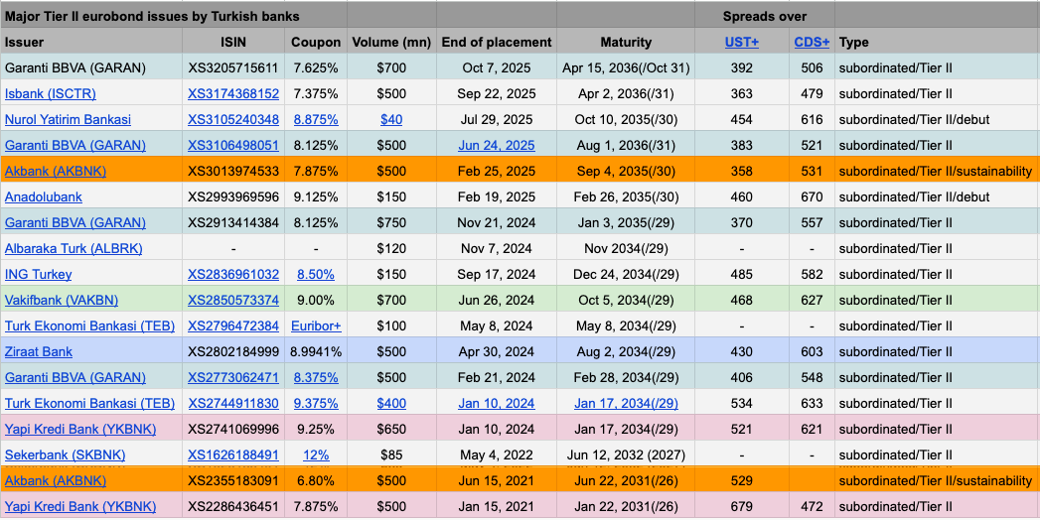Screen dimensions: 1040x520
Task: Open the CDS+ header link
Action: [812, 42]
